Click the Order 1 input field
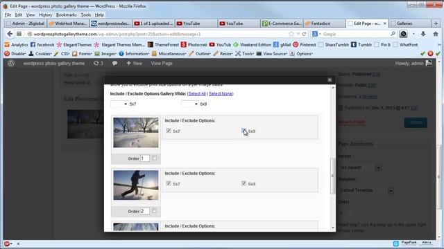The height and width of the screenshot is (249, 444). pyautogui.click(x=145, y=158)
